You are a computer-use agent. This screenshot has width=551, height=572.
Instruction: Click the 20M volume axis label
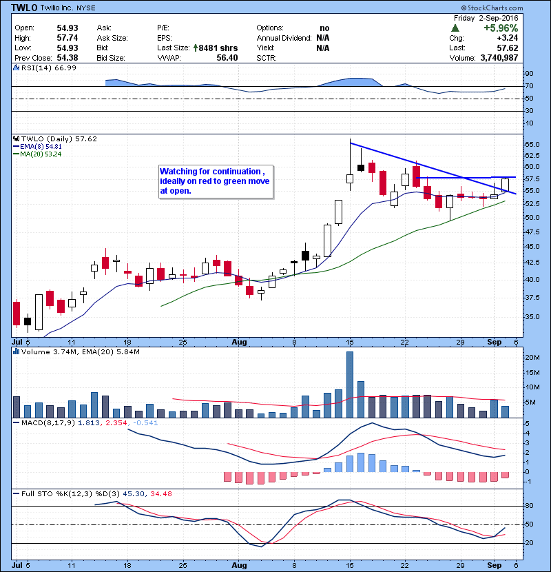[532, 358]
